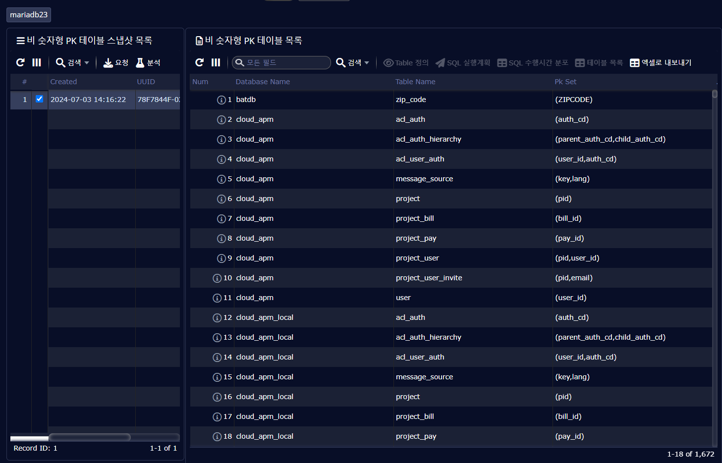
Task: Open 검색 dropdown in right panel toolbar
Action: [353, 62]
